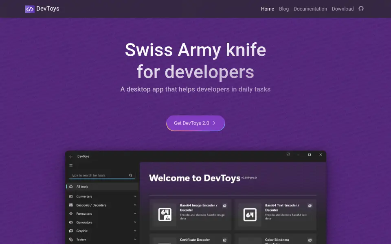
Task: Click the desktop app tagline text
Action: 195,89
